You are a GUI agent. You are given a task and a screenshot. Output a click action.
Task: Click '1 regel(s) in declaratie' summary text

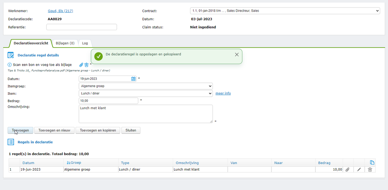[x=49, y=154]
